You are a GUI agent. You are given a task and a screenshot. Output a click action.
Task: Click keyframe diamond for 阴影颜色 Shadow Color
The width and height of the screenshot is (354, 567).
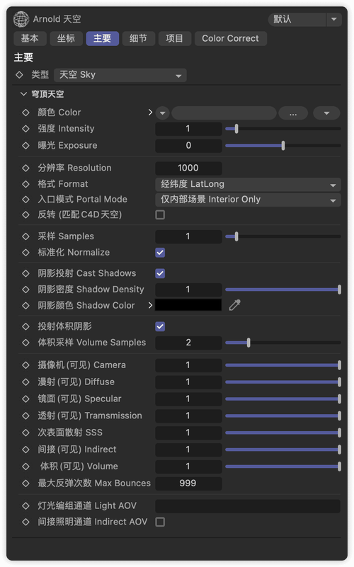tap(25, 306)
